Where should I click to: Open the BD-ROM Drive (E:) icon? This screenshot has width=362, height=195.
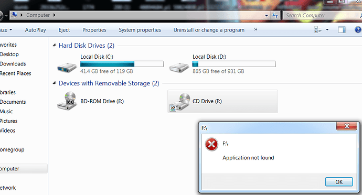67,101
